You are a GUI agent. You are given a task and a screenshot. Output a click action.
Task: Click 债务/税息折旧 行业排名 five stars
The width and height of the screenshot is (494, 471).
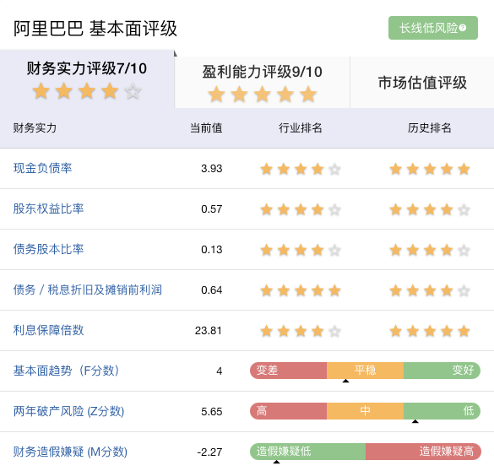coord(301,290)
